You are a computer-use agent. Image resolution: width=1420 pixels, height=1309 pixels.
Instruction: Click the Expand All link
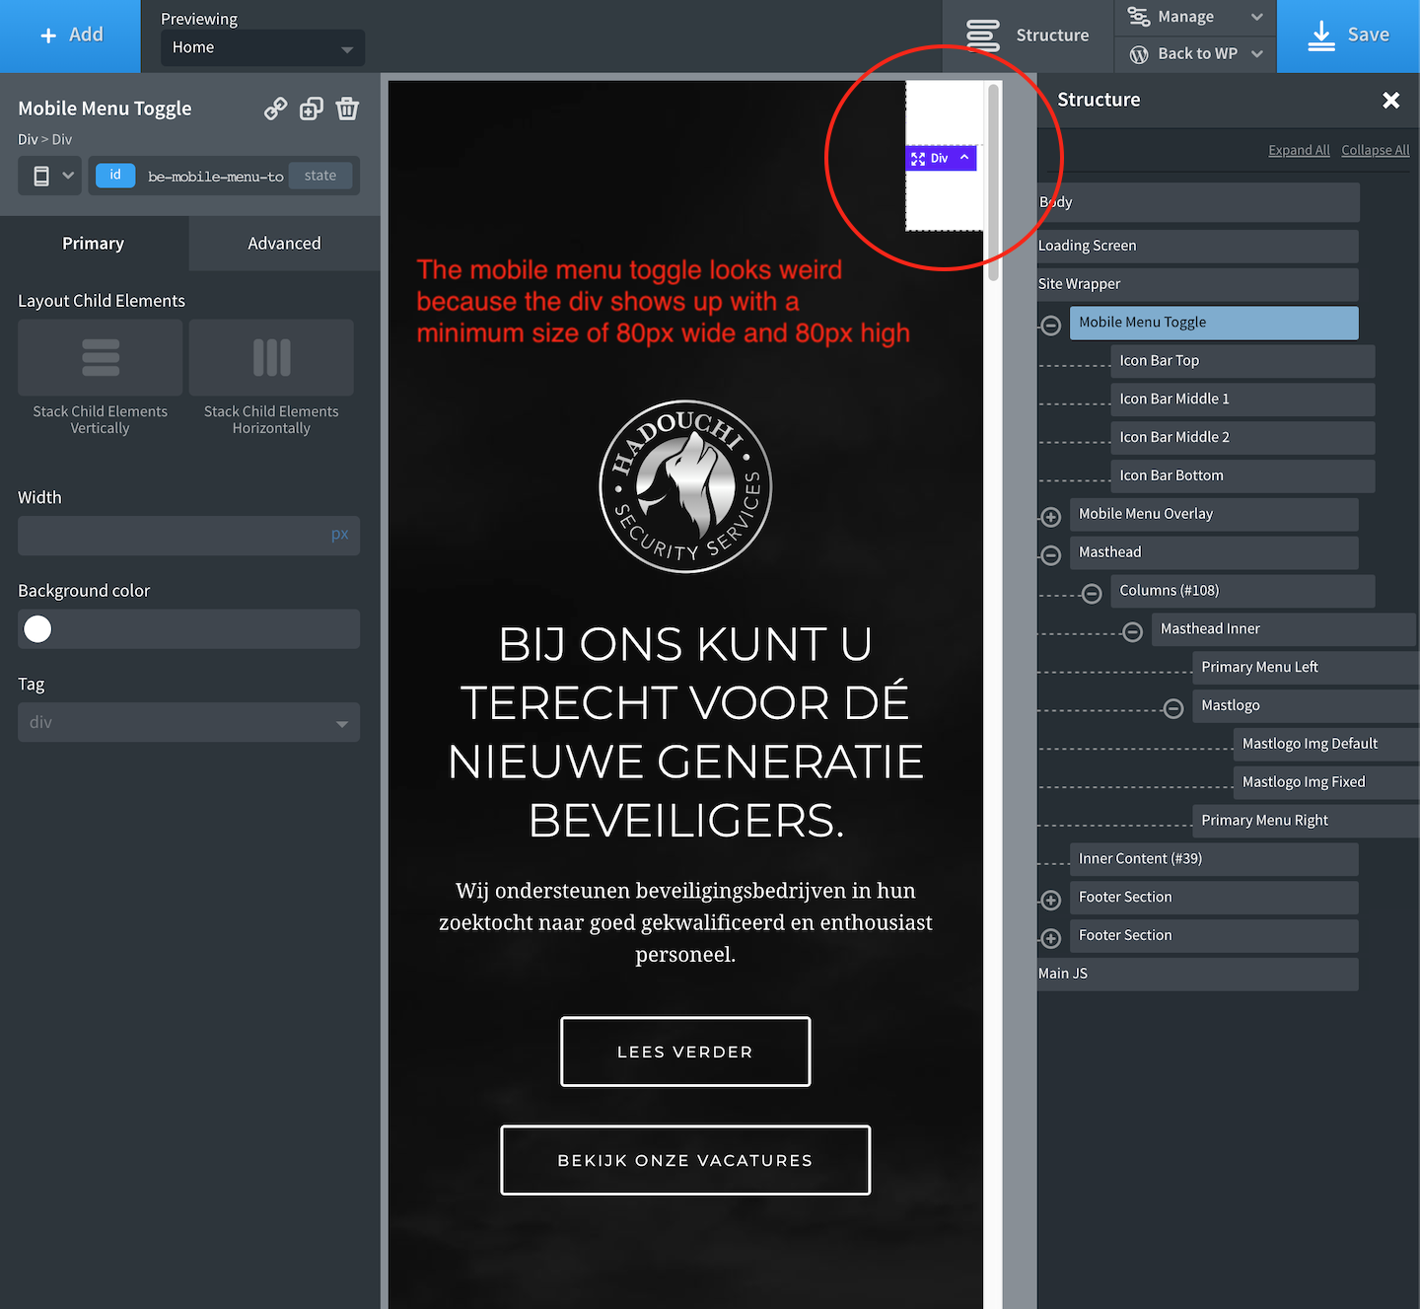tap(1299, 150)
